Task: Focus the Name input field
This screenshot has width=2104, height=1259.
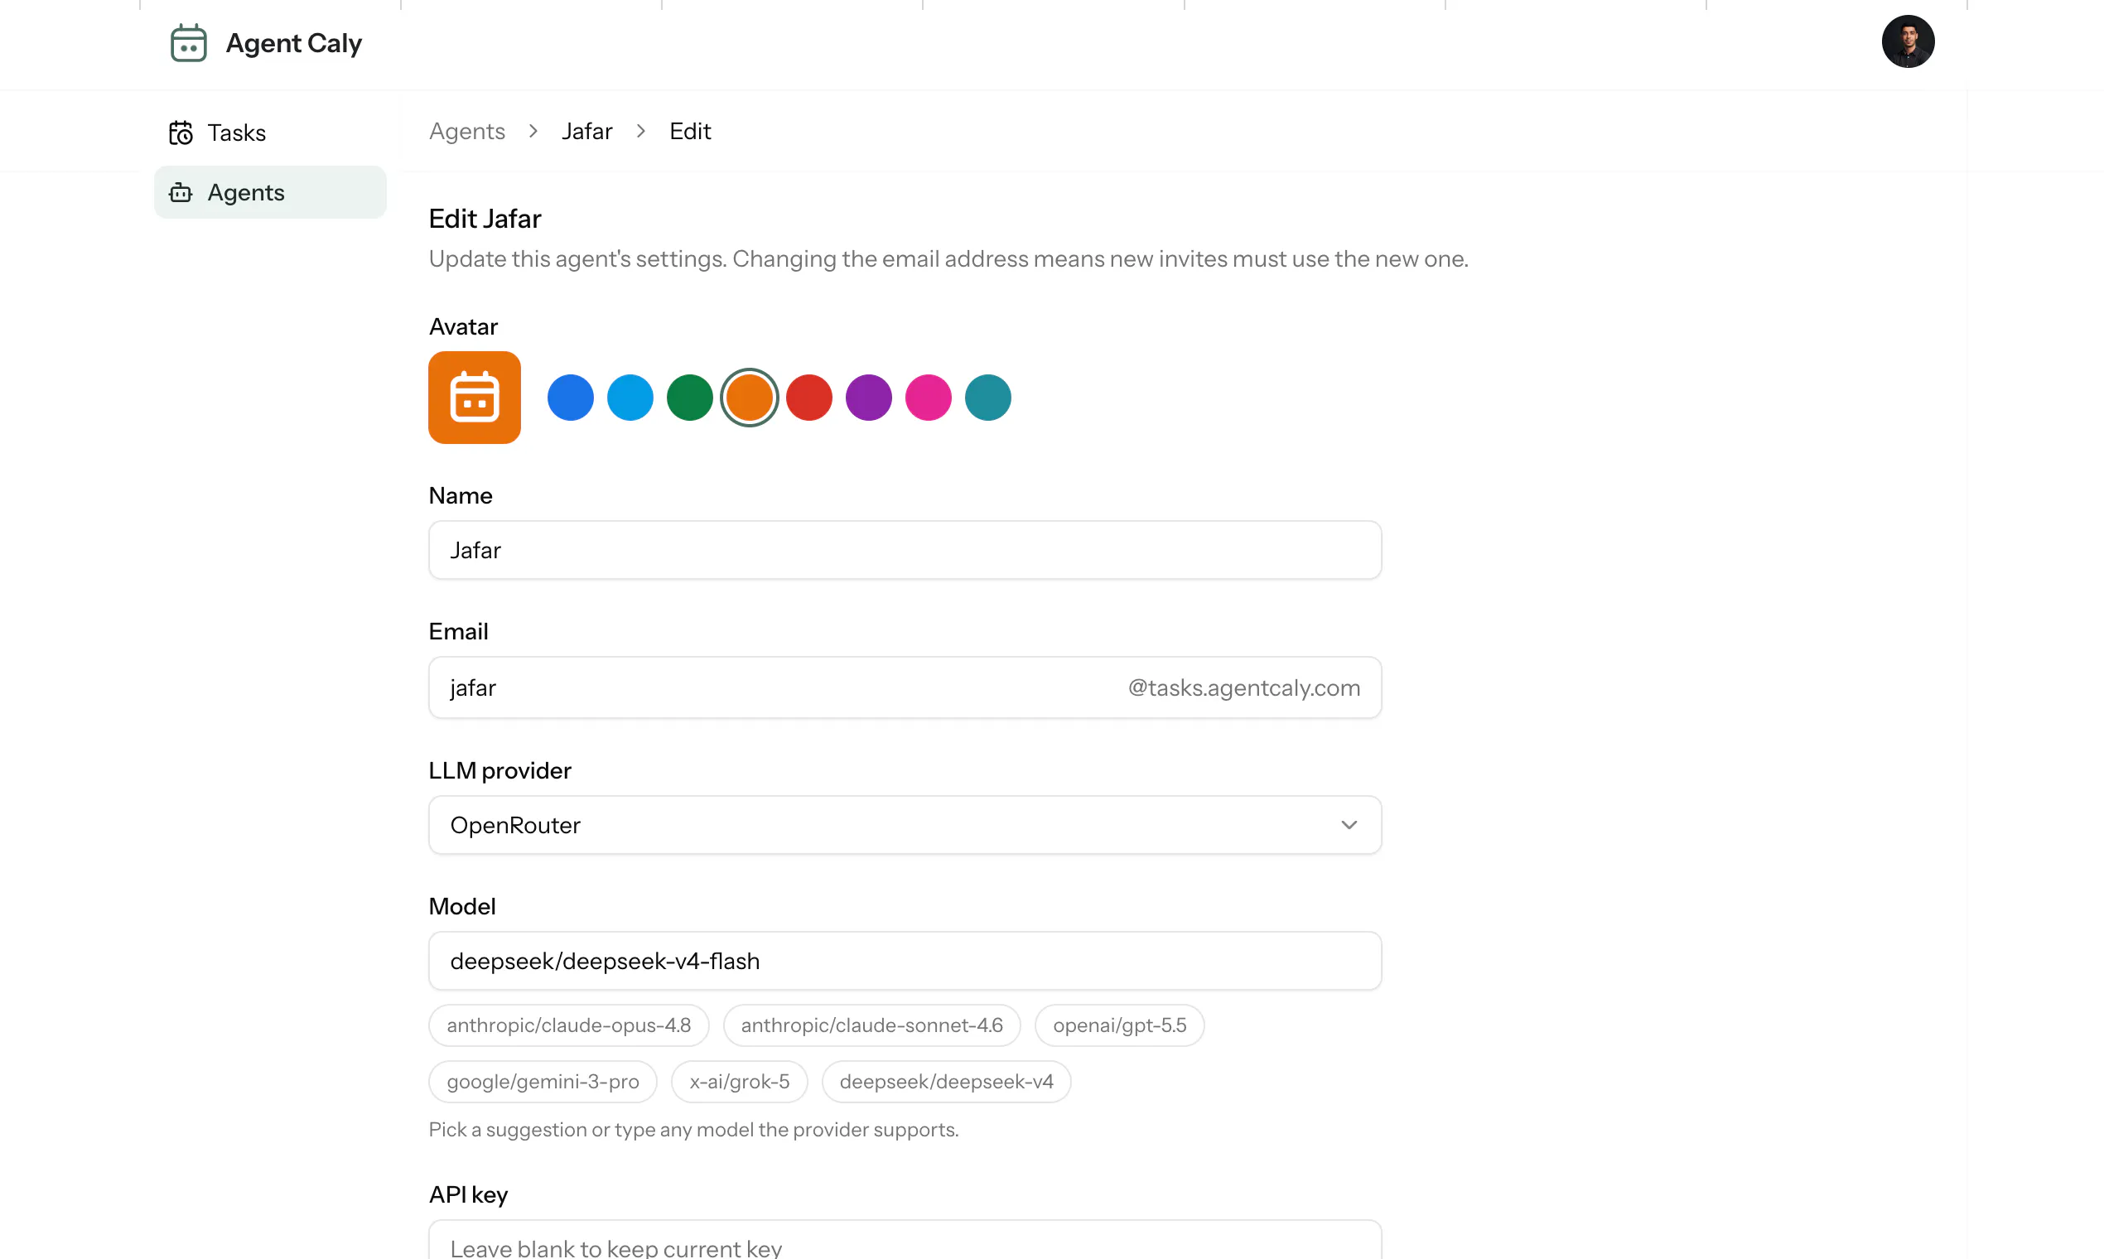Action: pos(905,551)
